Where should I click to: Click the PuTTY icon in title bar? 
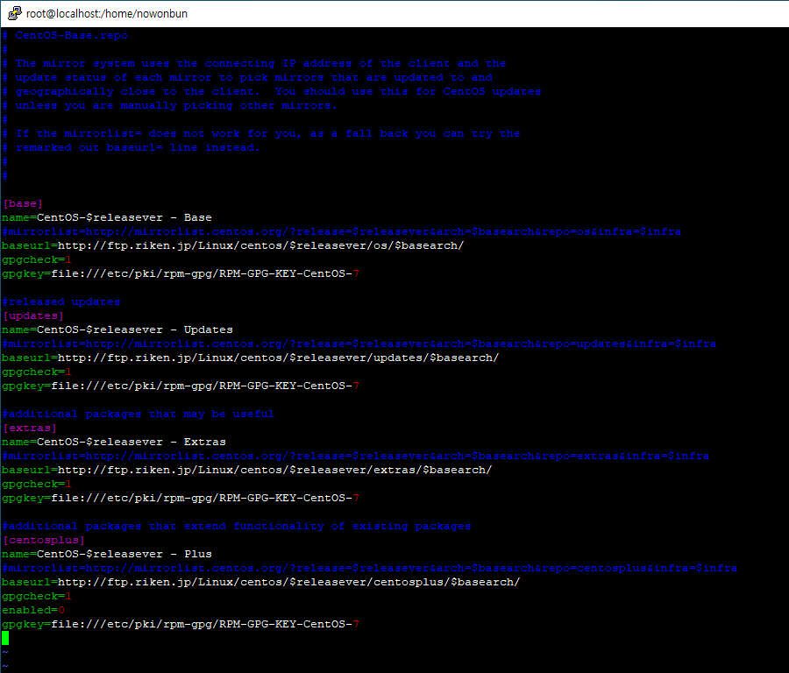coord(14,13)
